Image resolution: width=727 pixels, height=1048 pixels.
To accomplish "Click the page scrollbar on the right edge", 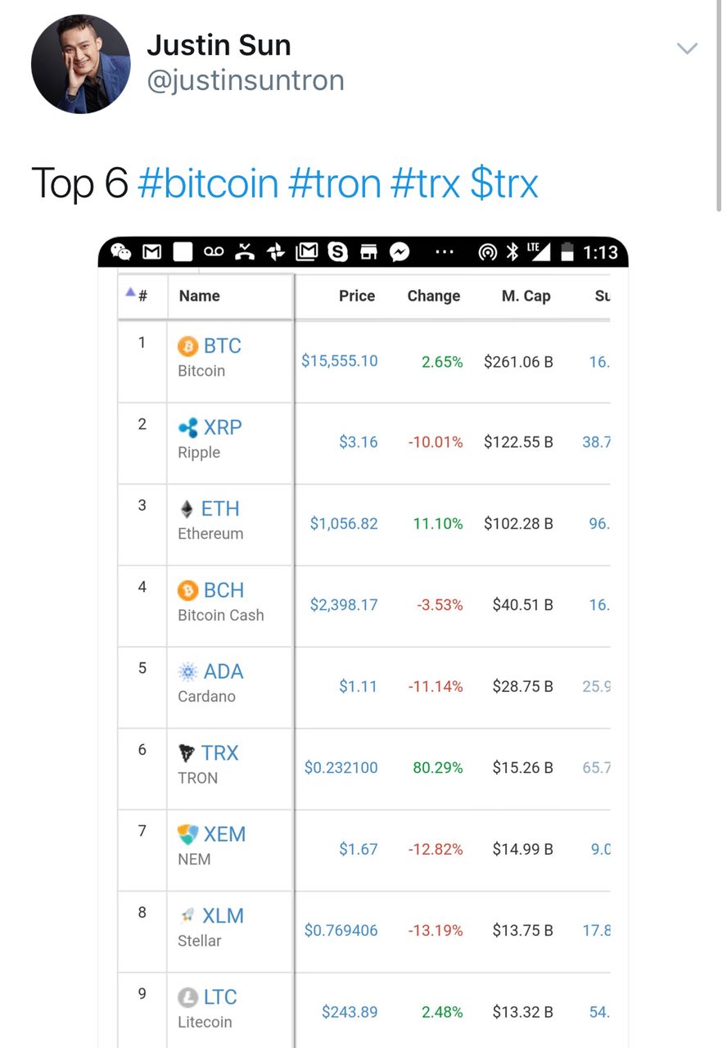I will (719, 106).
